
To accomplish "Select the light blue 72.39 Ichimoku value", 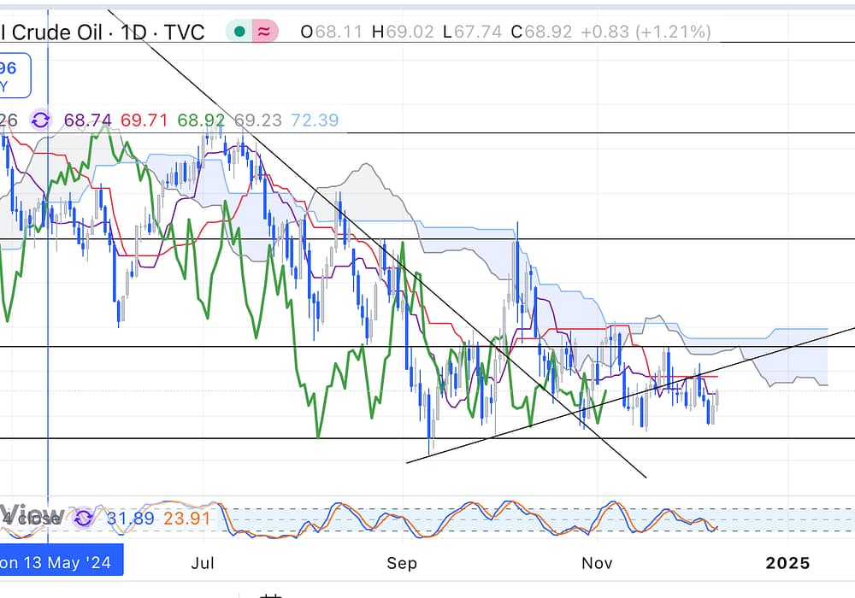I will (315, 120).
